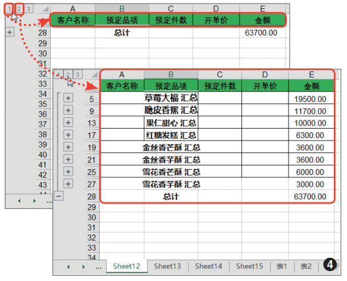347x281 pixels.
Task: Click the 雪花香芒酥 汇总 cell
Action: click(171, 171)
